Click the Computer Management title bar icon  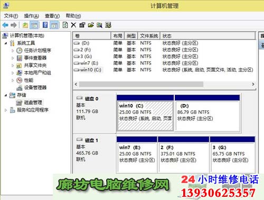tap(6, 6)
